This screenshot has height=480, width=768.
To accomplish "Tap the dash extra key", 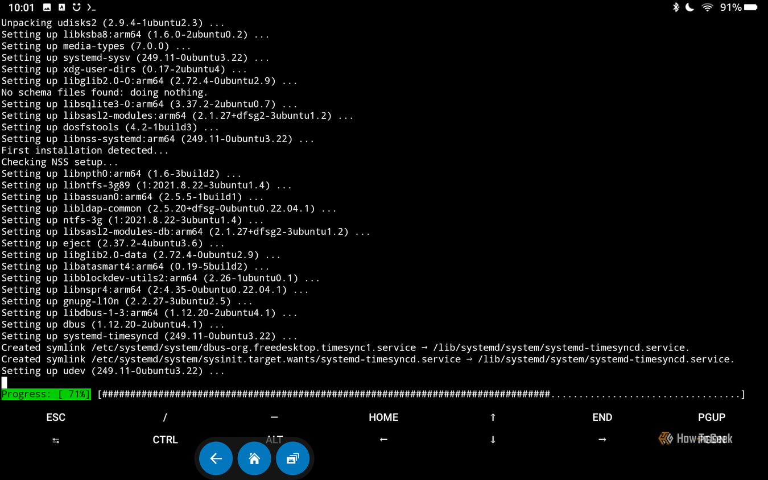I will [274, 417].
